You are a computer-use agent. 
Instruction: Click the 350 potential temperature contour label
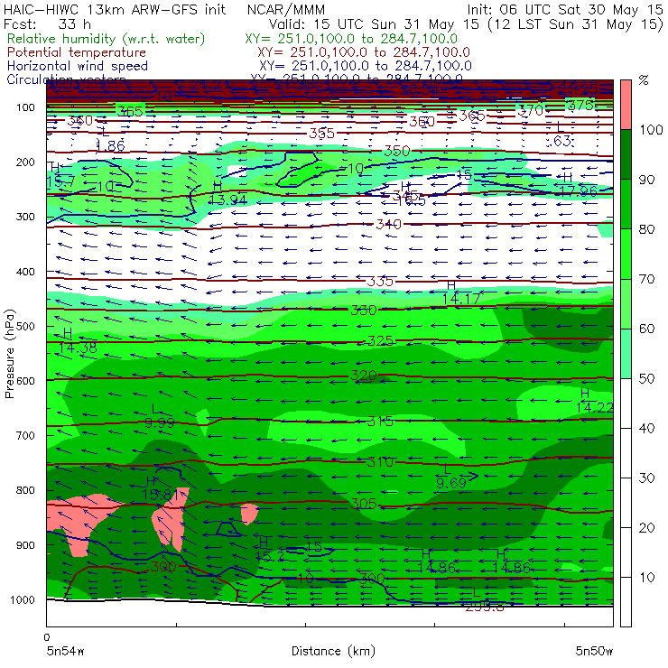tap(397, 151)
